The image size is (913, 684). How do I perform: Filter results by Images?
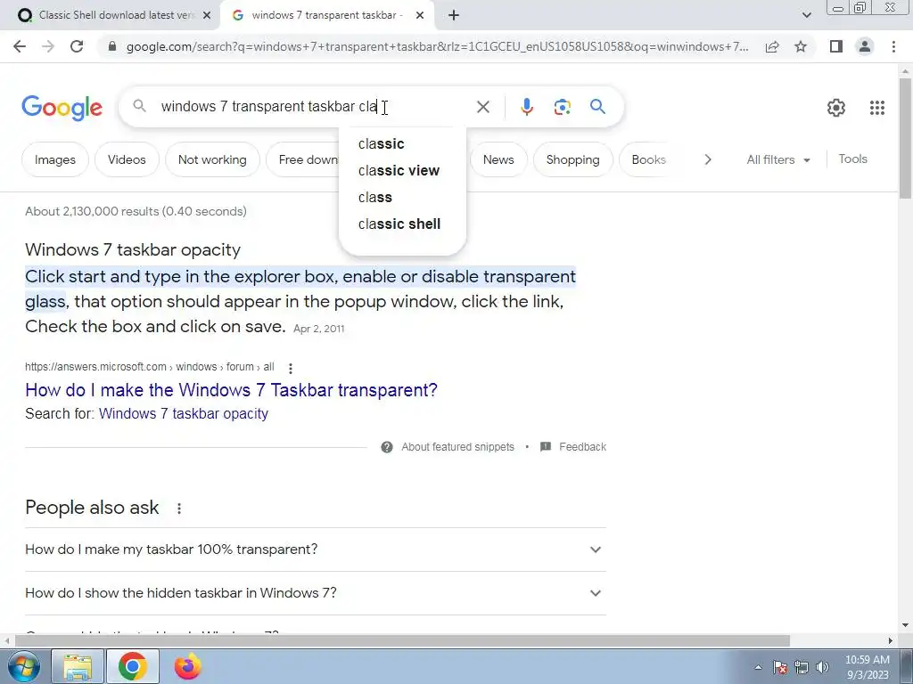(x=55, y=159)
